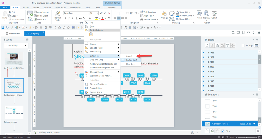Image resolution: width=262 pixels, height=139 pixels.
Task: Click the font color red swatch button
Action: click(102, 18)
